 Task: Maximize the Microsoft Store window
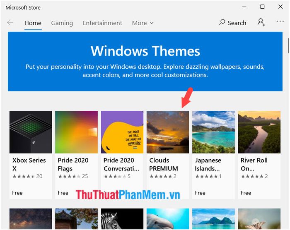(x=262, y=7)
